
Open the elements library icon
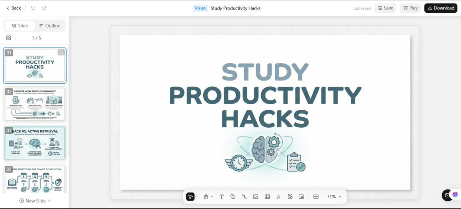(x=290, y=197)
